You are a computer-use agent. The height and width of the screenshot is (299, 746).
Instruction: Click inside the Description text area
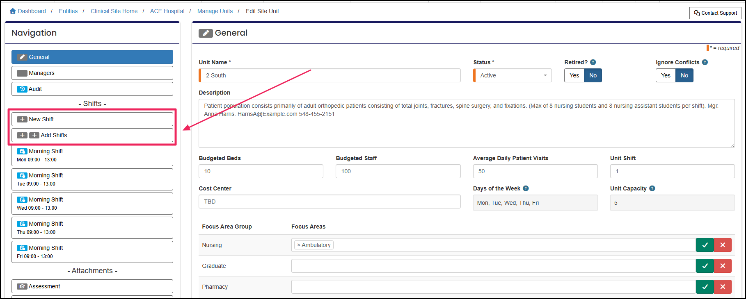click(x=467, y=123)
